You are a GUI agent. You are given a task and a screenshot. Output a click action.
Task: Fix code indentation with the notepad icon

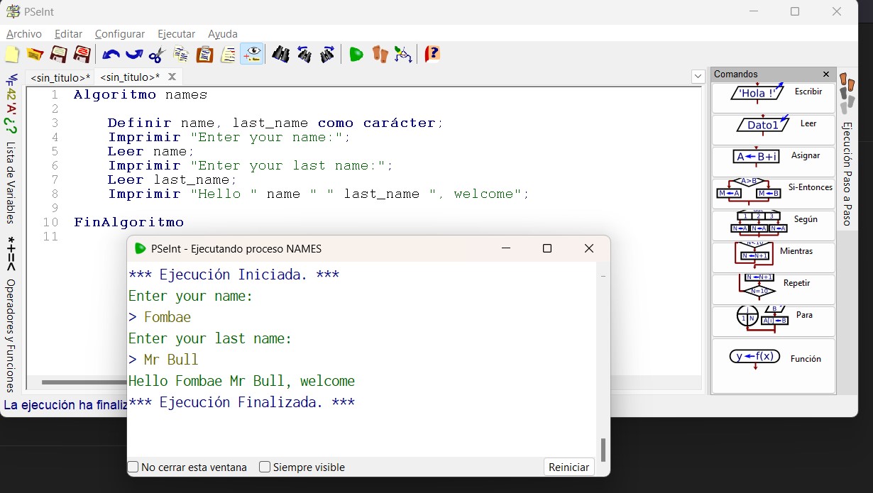point(229,55)
